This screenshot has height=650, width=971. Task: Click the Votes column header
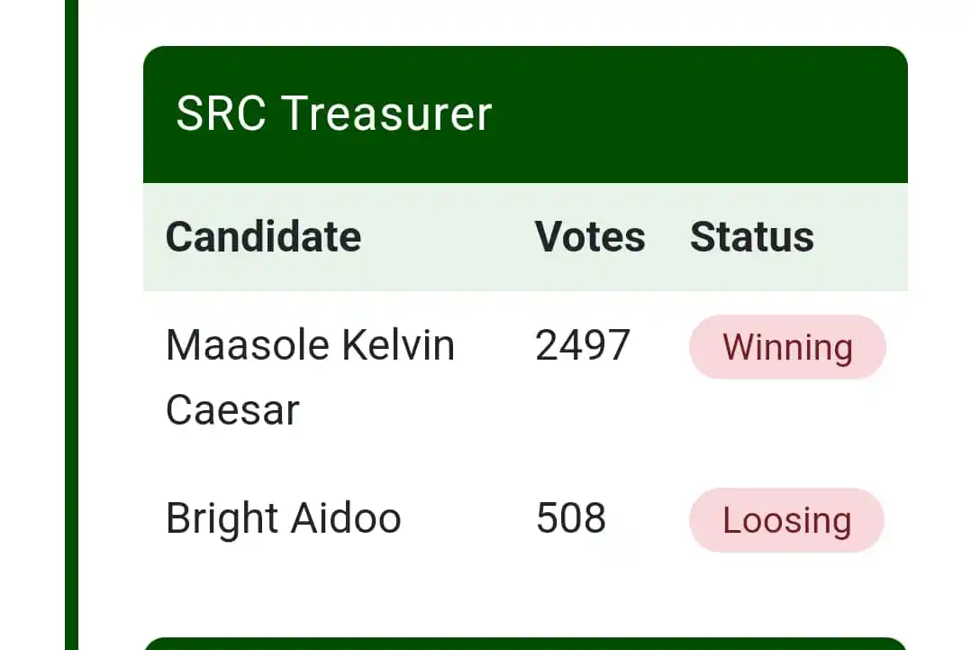point(589,237)
